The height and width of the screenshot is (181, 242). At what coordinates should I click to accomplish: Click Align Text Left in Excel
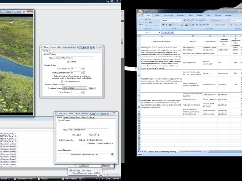193,25
